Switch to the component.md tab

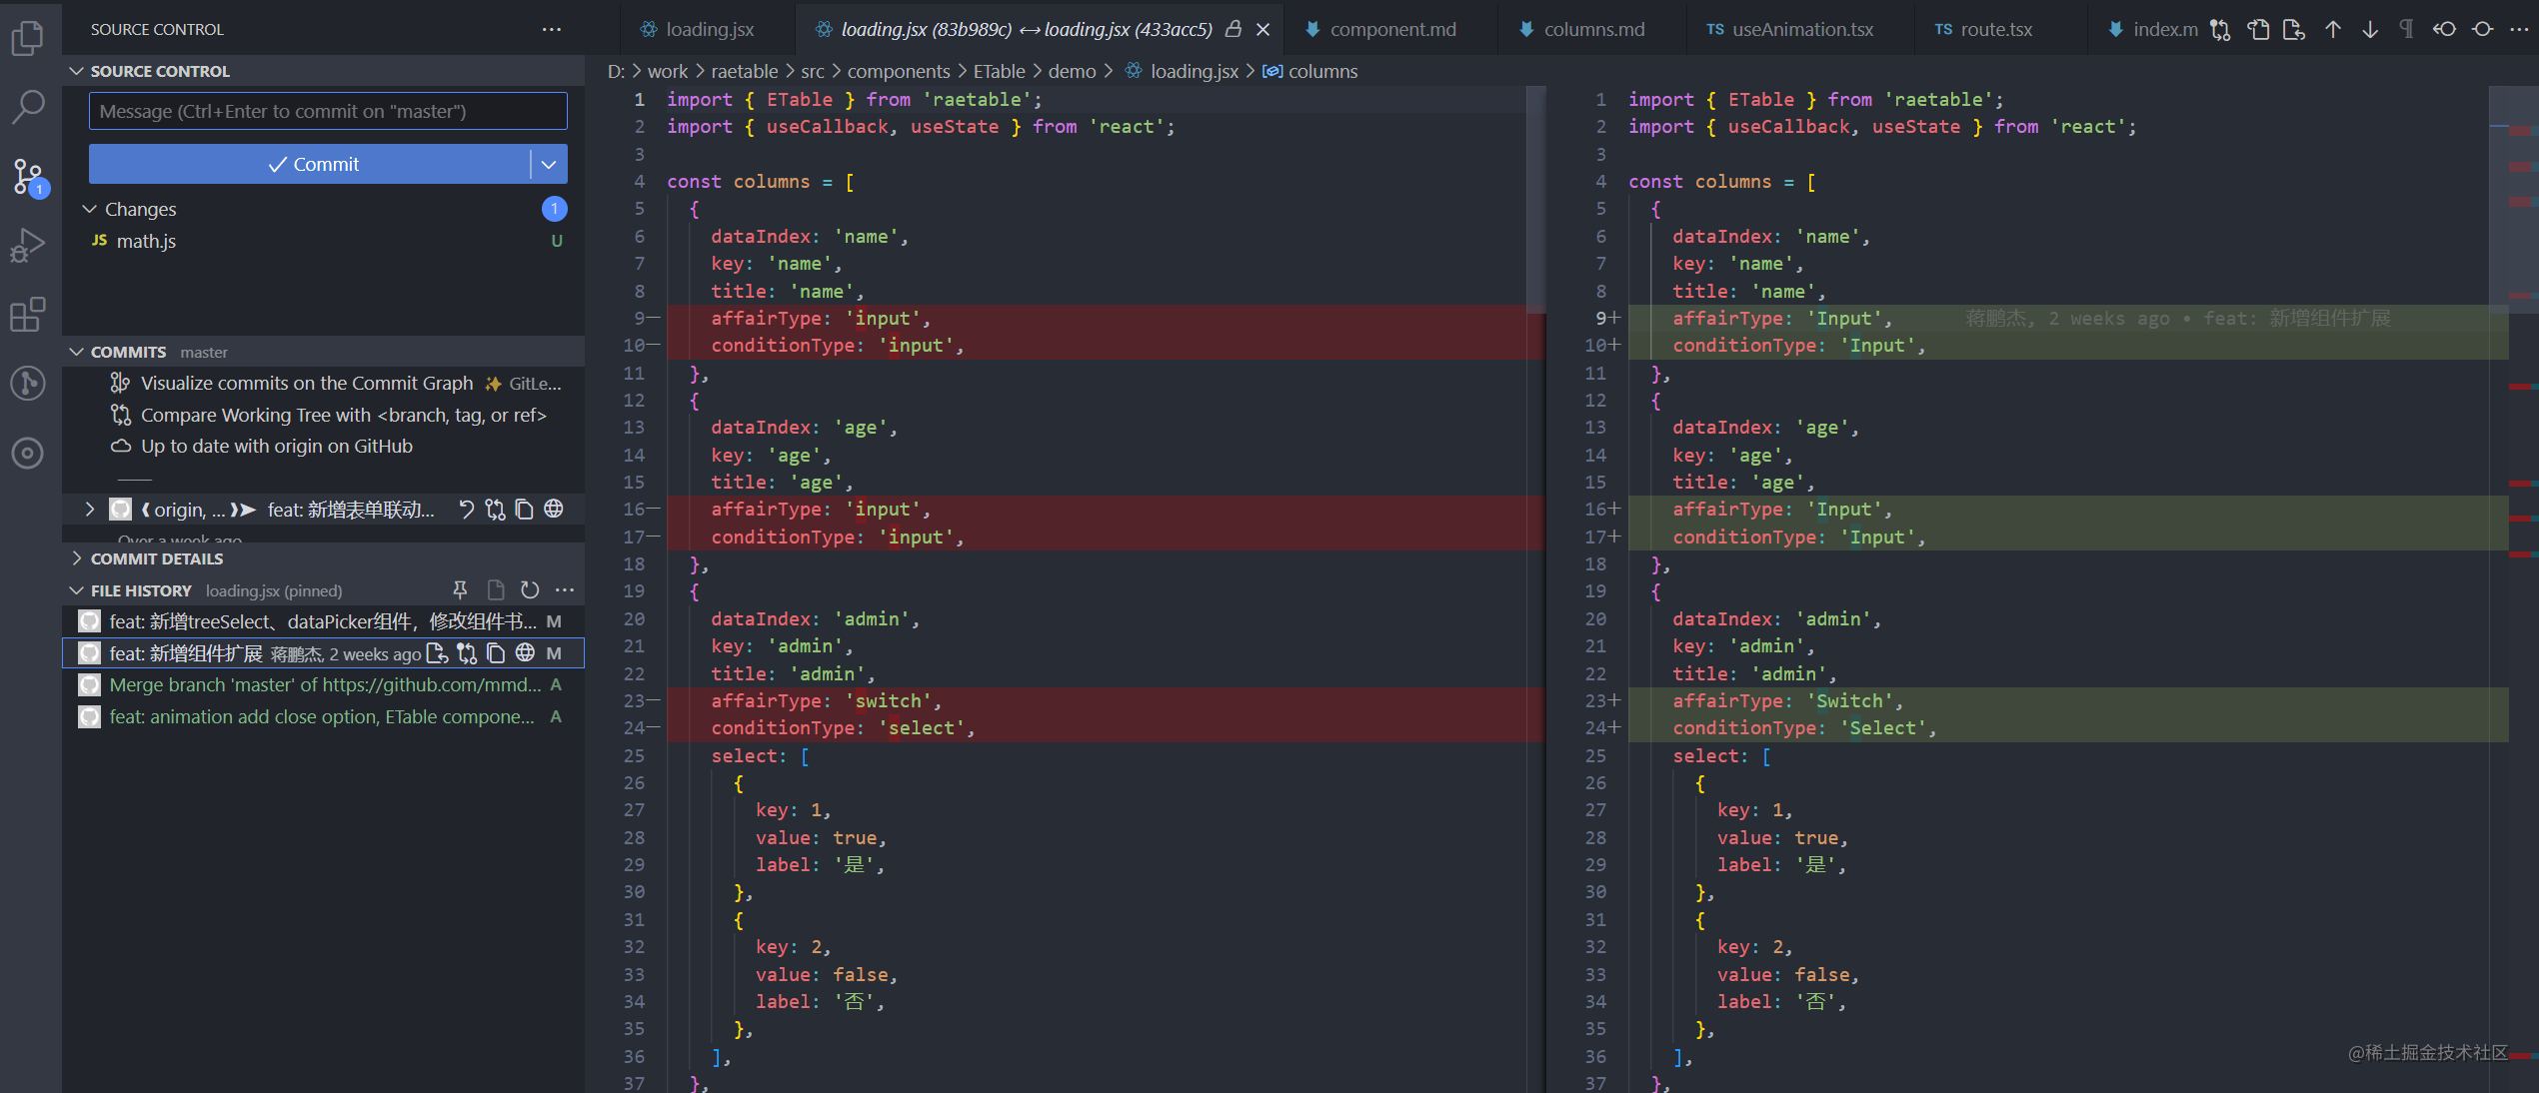(x=1391, y=29)
